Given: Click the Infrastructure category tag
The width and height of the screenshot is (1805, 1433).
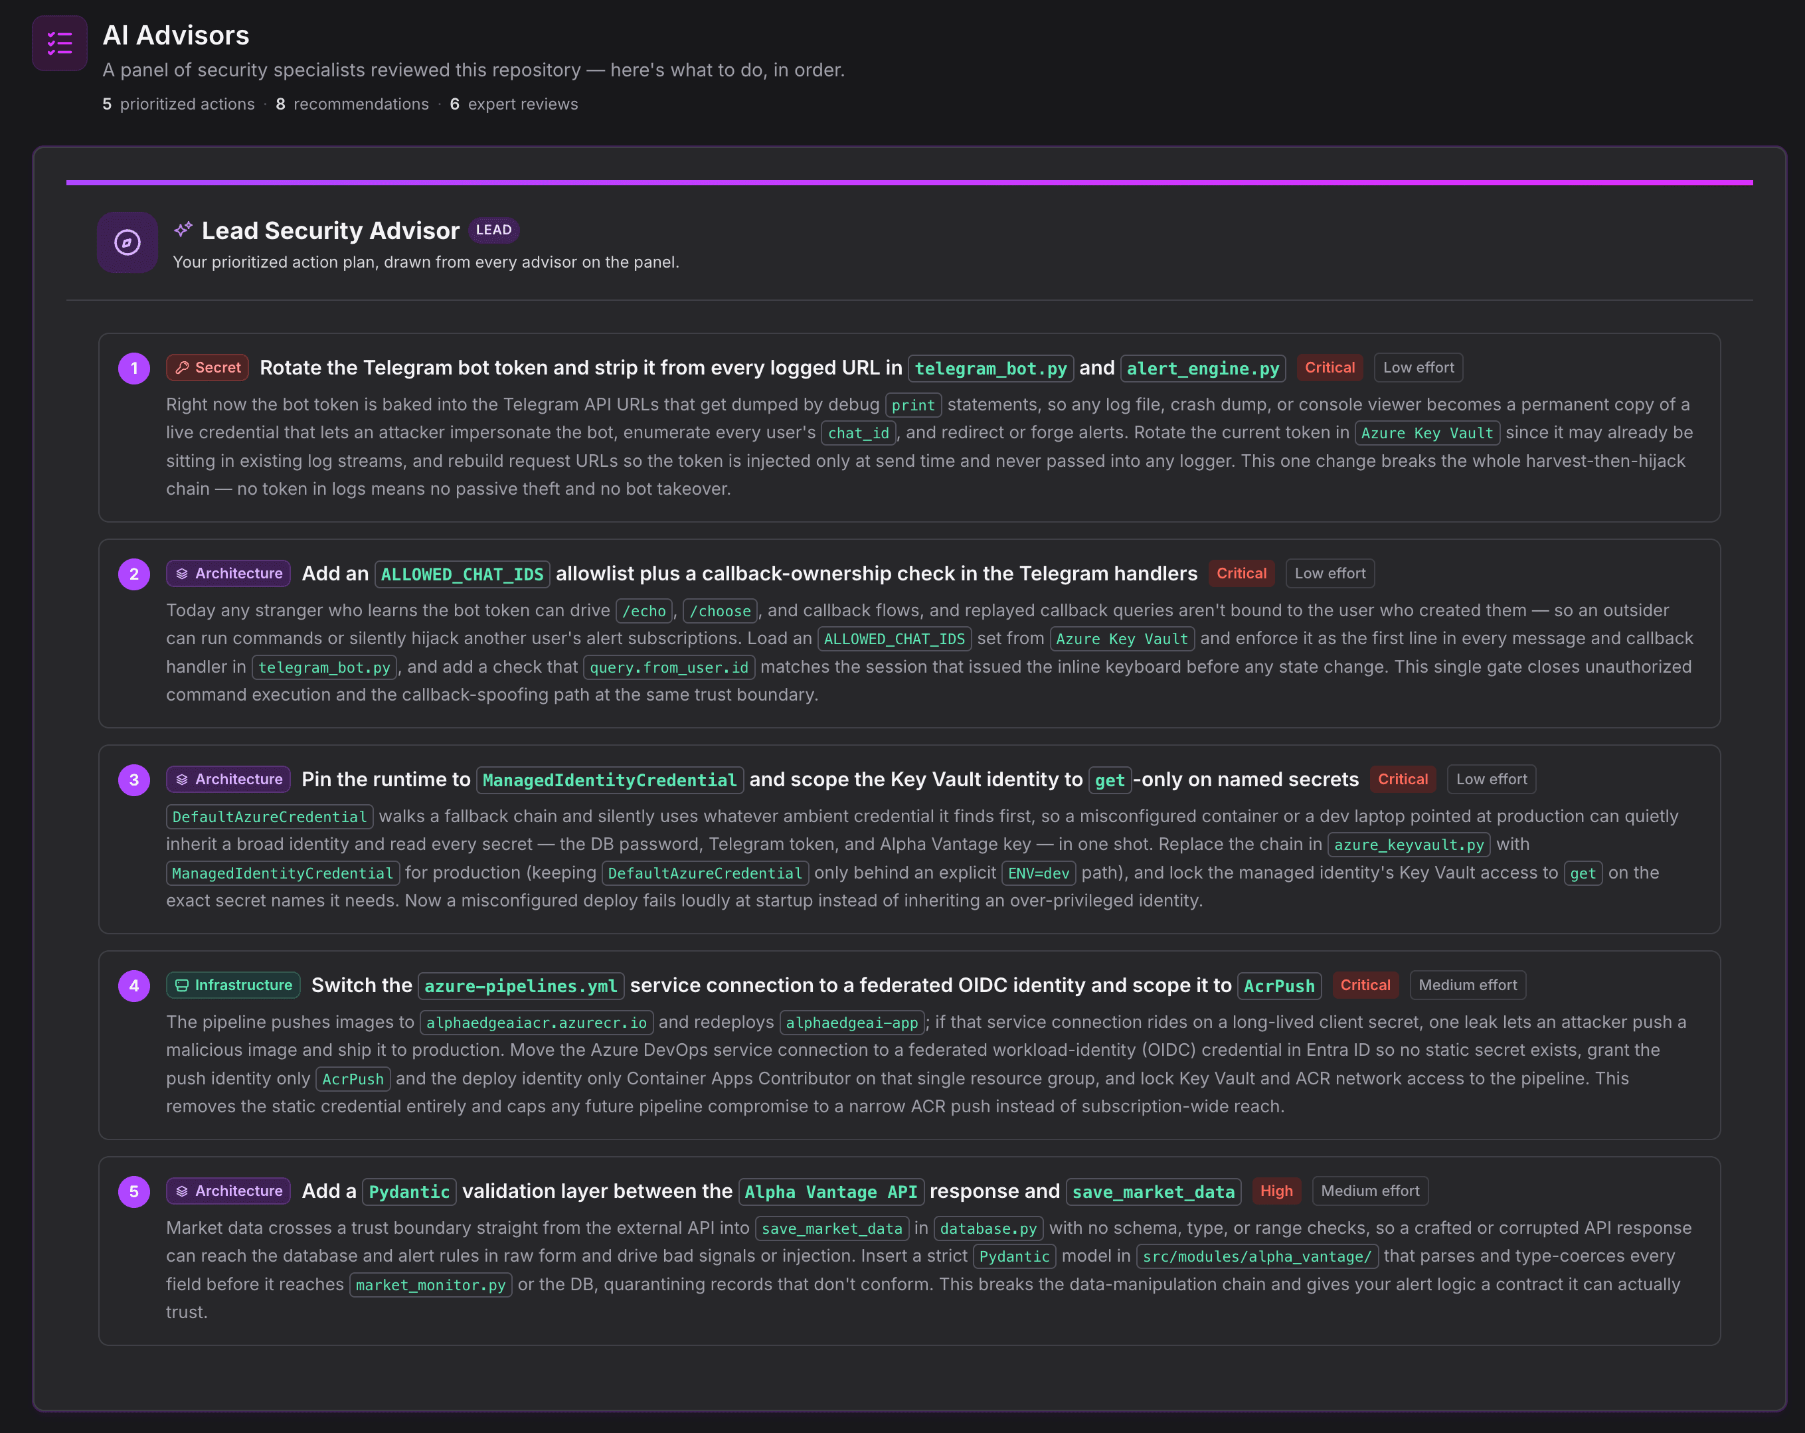Looking at the screenshot, I should (234, 985).
